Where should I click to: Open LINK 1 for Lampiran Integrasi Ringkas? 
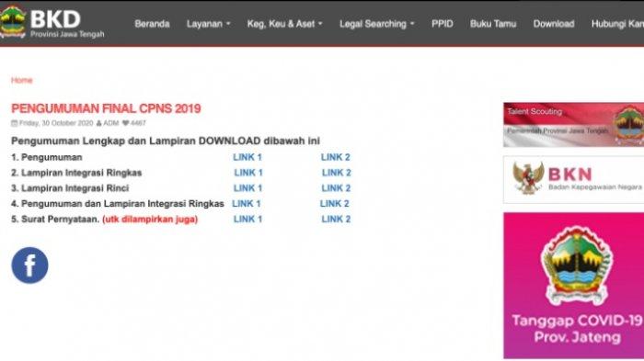click(x=248, y=173)
